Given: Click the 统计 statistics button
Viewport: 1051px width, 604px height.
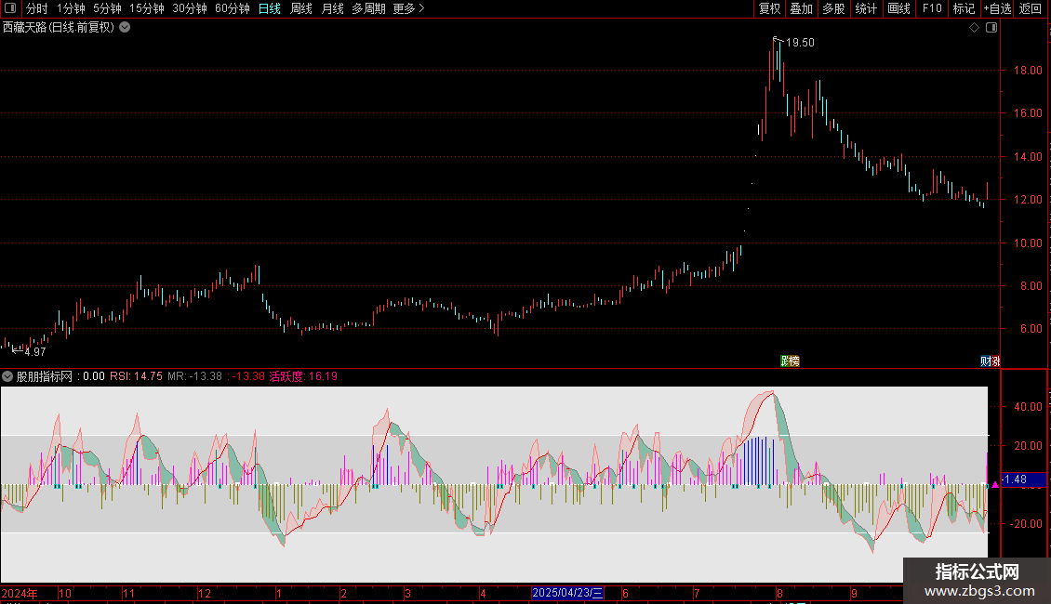Looking at the screenshot, I should coord(866,8).
